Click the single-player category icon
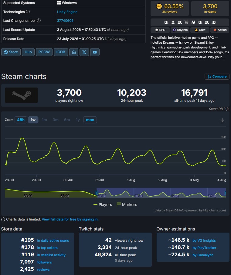The height and width of the screenshot is (275, 231). pyautogui.click(x=173, y=22)
